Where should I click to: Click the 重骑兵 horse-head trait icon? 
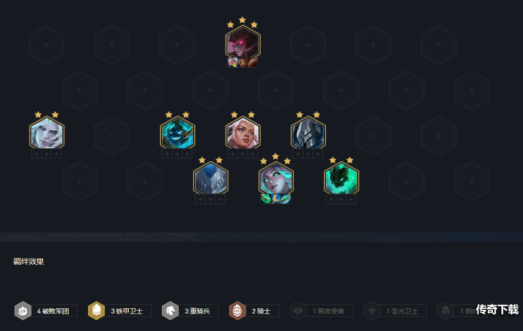tap(170, 311)
